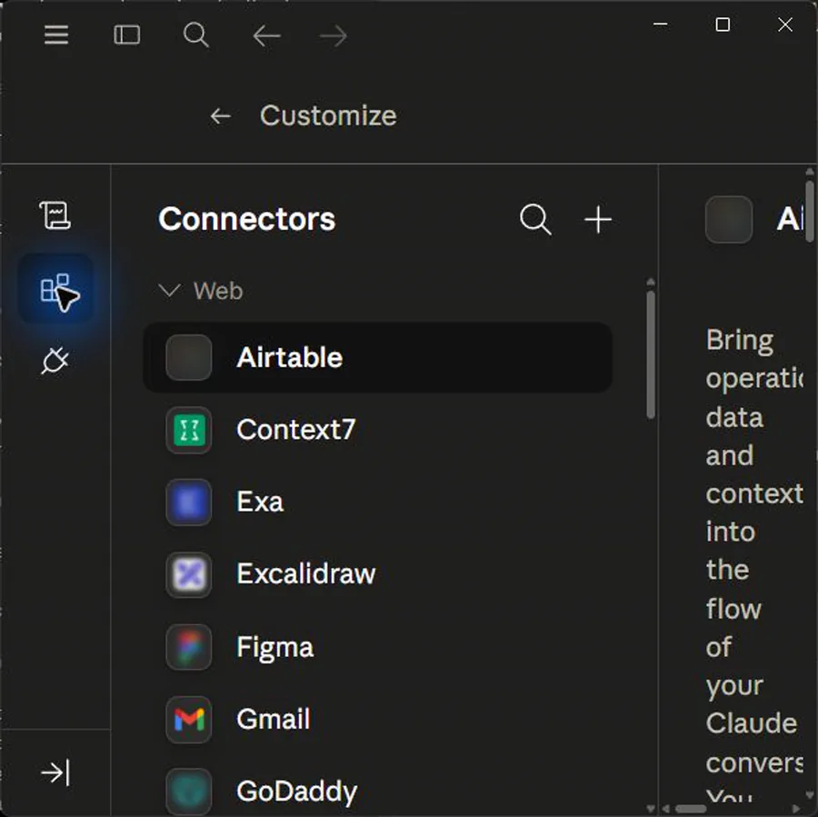The image size is (818, 817).
Task: Select the Airtable connector row
Action: pyautogui.click(x=378, y=357)
